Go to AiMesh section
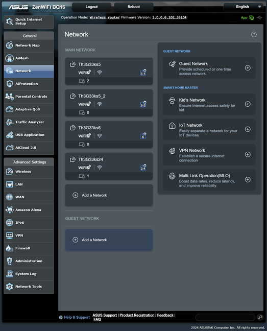 click(x=29, y=58)
